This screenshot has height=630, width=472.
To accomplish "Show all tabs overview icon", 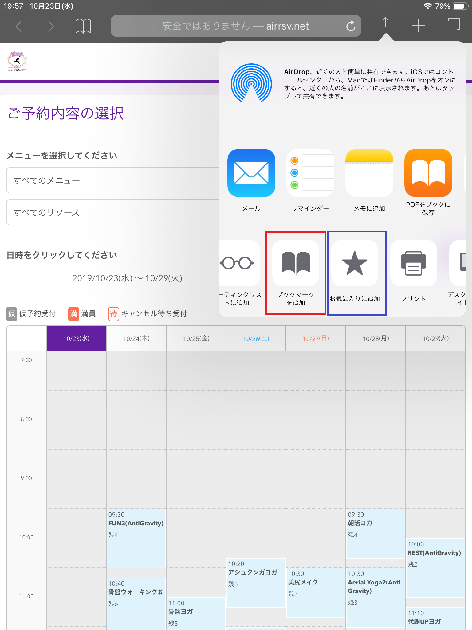I will tap(452, 26).
